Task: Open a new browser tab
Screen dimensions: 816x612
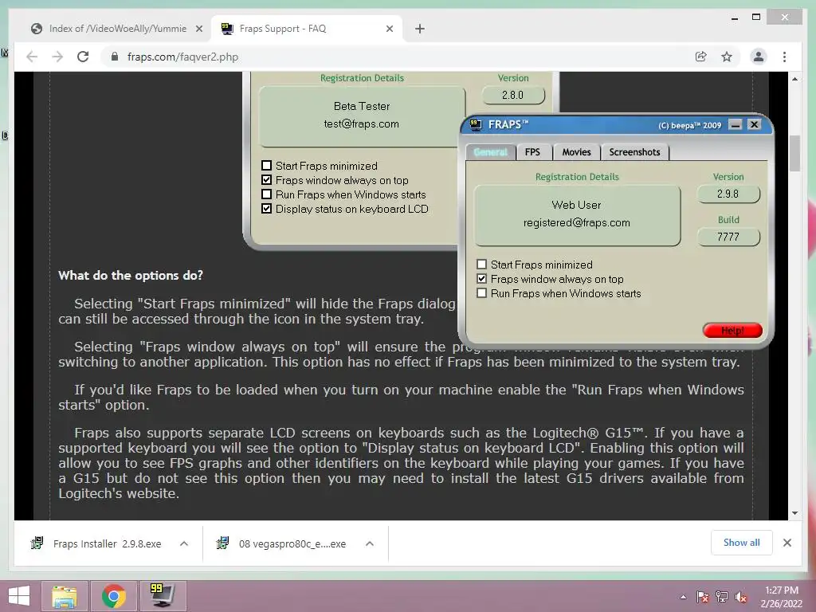Action: pyautogui.click(x=420, y=29)
